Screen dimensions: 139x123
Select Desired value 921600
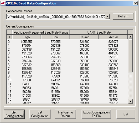(84, 42)
